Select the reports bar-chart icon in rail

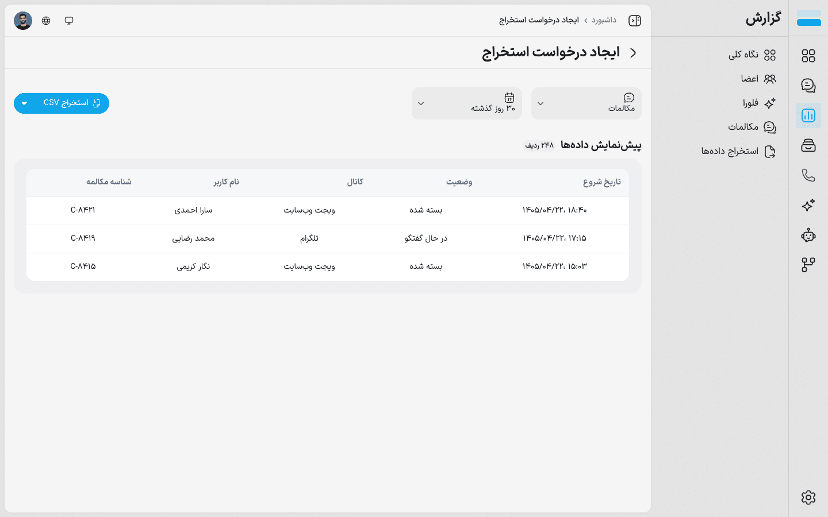point(808,115)
